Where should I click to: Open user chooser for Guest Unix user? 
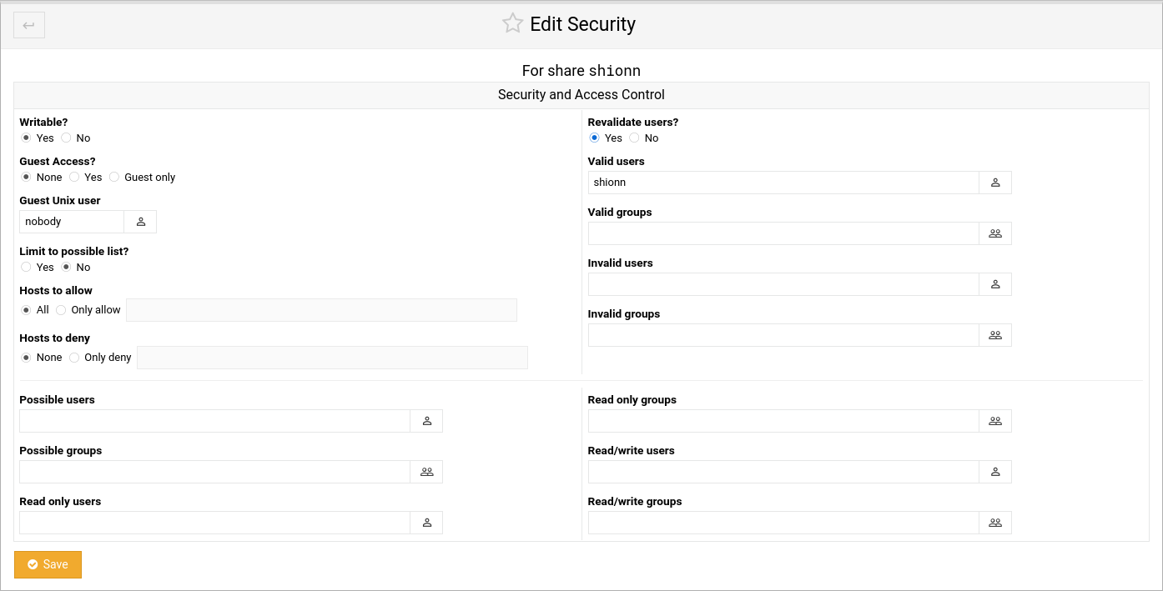coord(140,222)
